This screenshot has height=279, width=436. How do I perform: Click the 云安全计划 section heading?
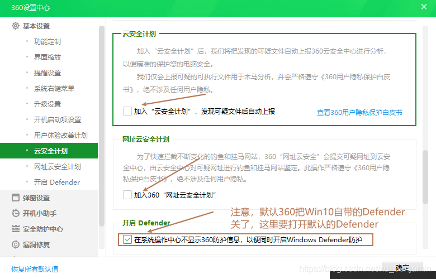pyautogui.click(x=139, y=34)
